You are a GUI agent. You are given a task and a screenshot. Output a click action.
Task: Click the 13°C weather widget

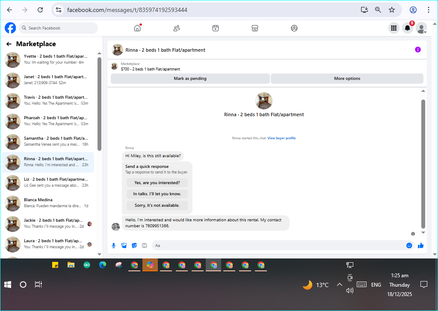pyautogui.click(x=316, y=285)
